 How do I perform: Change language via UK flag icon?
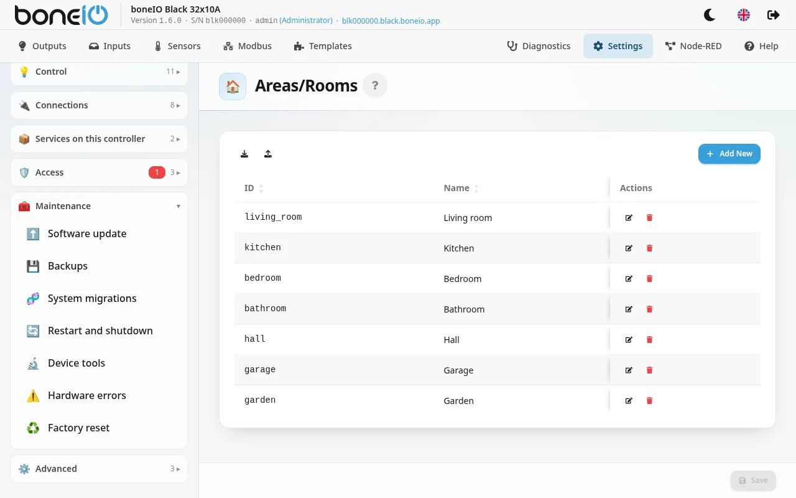click(744, 15)
